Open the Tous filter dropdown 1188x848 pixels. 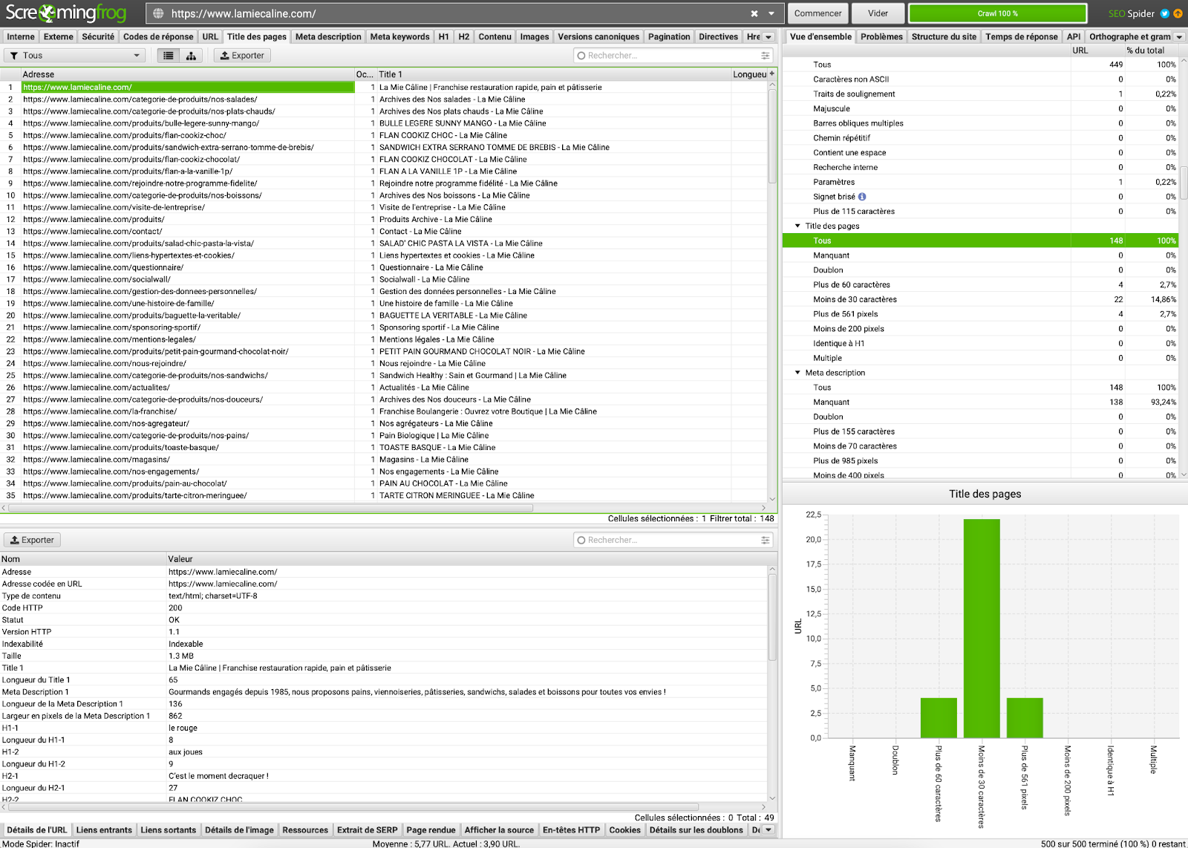pyautogui.click(x=74, y=56)
